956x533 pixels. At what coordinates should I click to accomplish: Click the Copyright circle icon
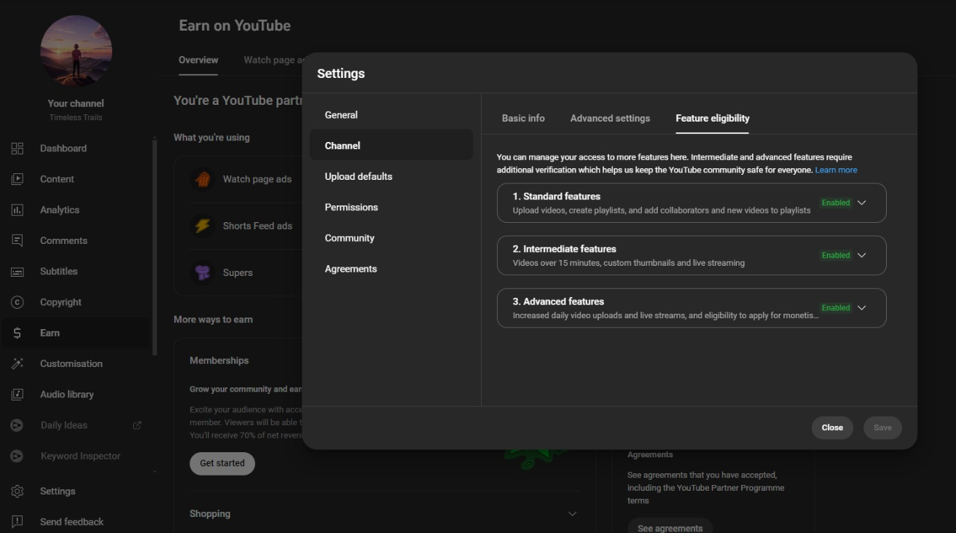(x=17, y=302)
